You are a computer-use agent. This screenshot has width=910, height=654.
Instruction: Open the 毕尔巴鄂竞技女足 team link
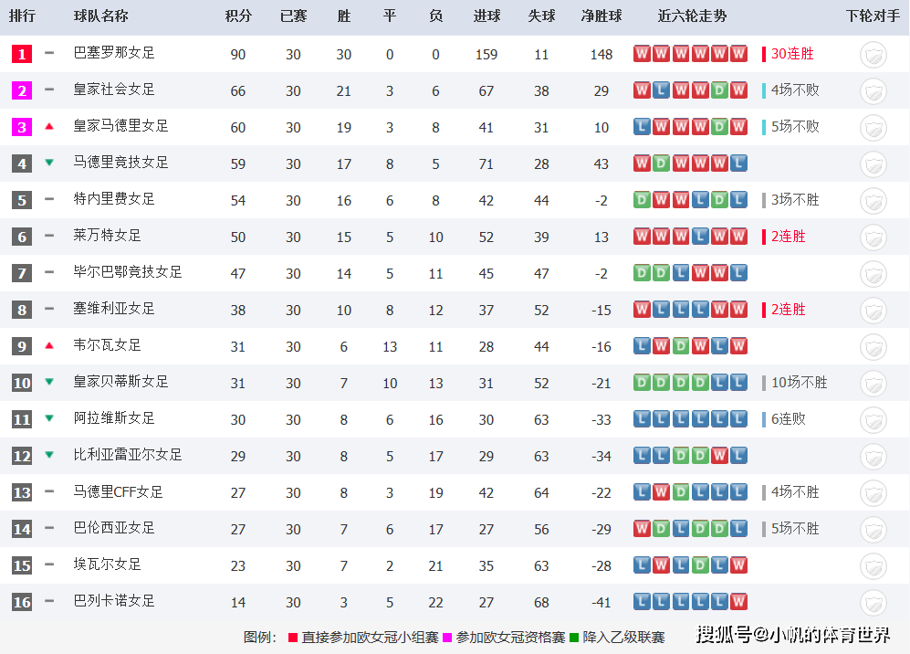point(128,272)
